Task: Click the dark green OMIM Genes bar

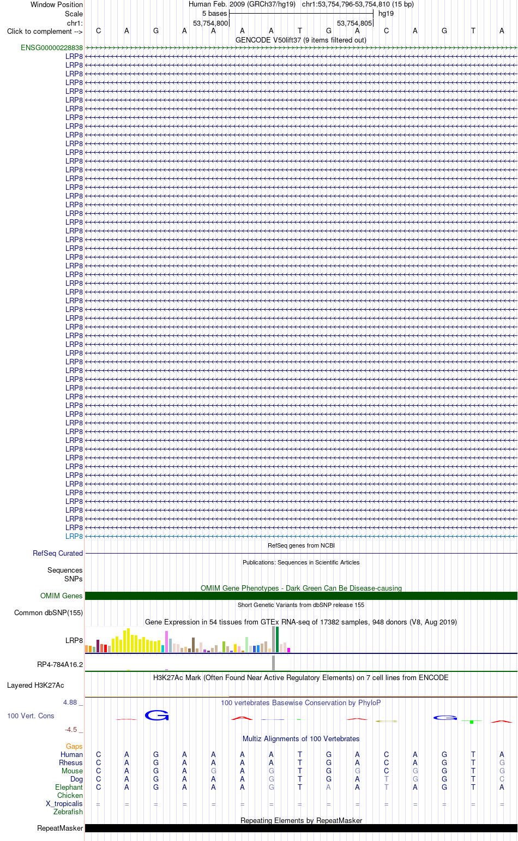Action: pyautogui.click(x=301, y=596)
